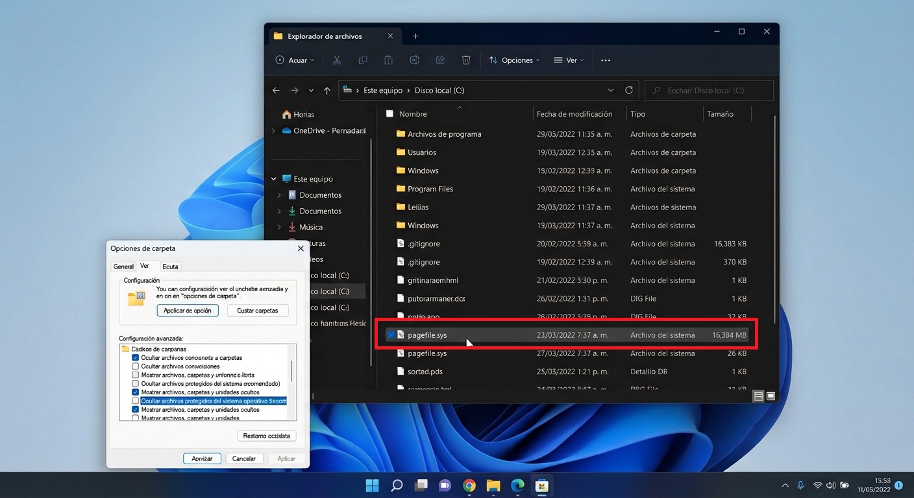Open the Chat app on taskbar

click(x=445, y=485)
